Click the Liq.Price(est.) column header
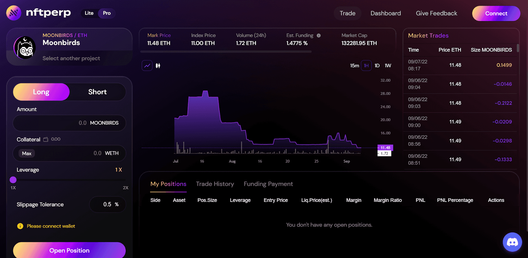The image size is (528, 258). click(x=316, y=200)
